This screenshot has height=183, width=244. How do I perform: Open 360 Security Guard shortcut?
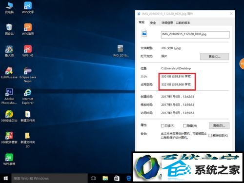pyautogui.click(x=9, y=116)
